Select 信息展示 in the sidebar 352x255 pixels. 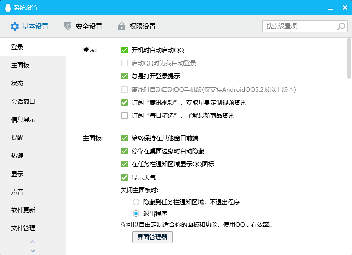coord(33,119)
